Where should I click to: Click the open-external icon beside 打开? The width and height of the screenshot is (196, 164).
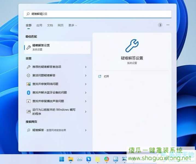[x=100, y=76]
